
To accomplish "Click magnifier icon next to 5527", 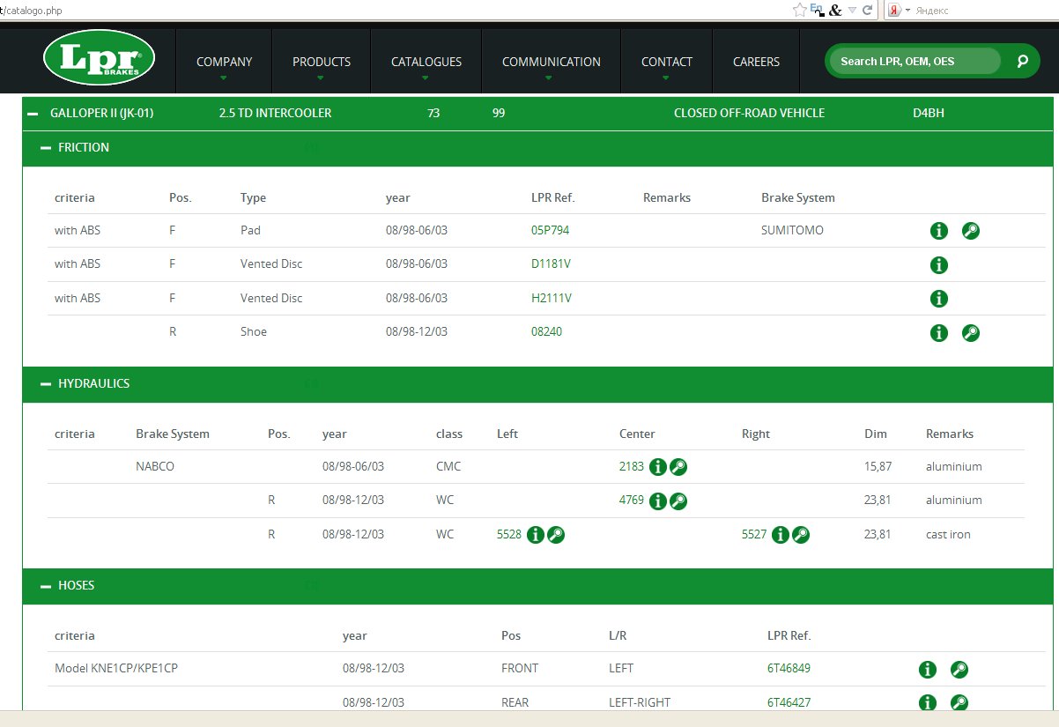I will pyautogui.click(x=801, y=535).
